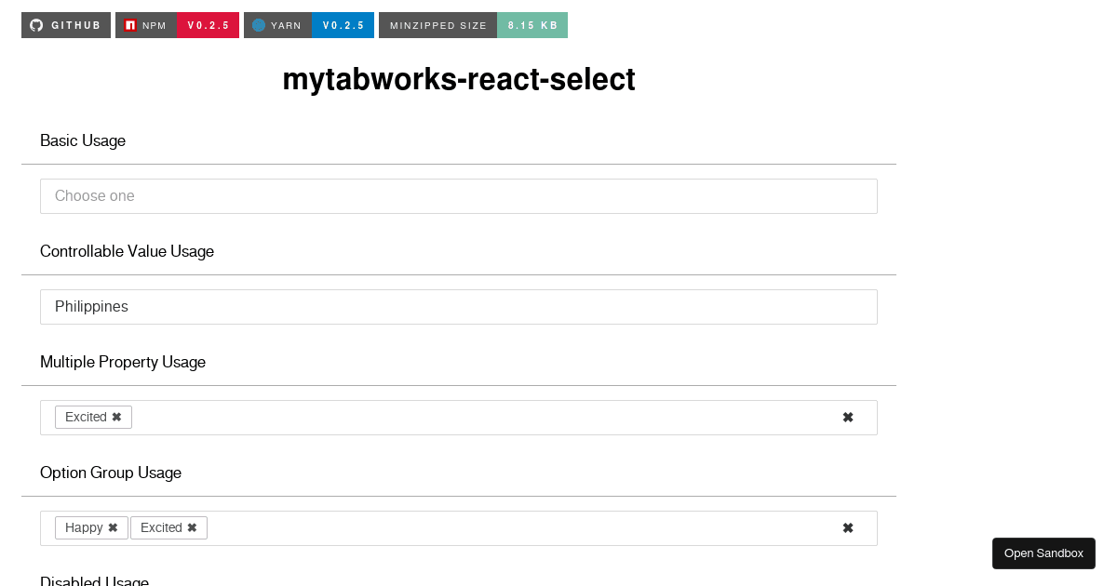The height and width of the screenshot is (586, 1117).
Task: Clear all selections in Multiple Property Usage select
Action: 848,417
